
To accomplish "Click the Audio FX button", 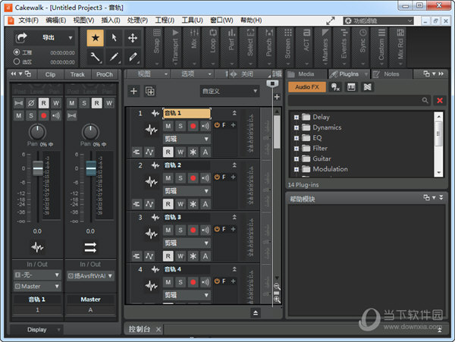I will 306,87.
